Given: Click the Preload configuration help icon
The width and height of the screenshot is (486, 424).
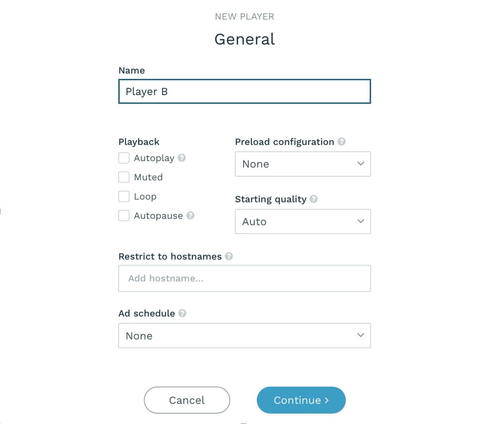Looking at the screenshot, I should 341,142.
